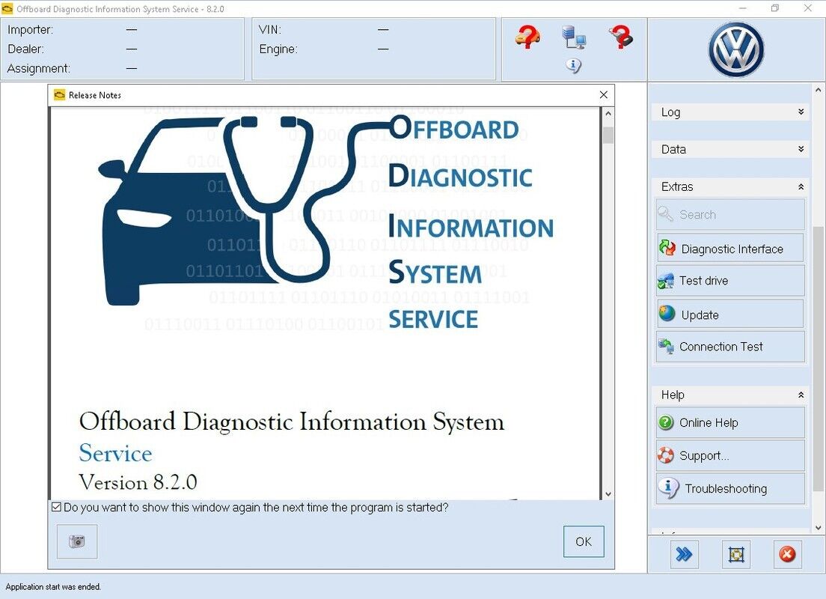Screen dimensions: 826x599
Task: Uncheck the show window again checkbox
Action: coord(56,507)
